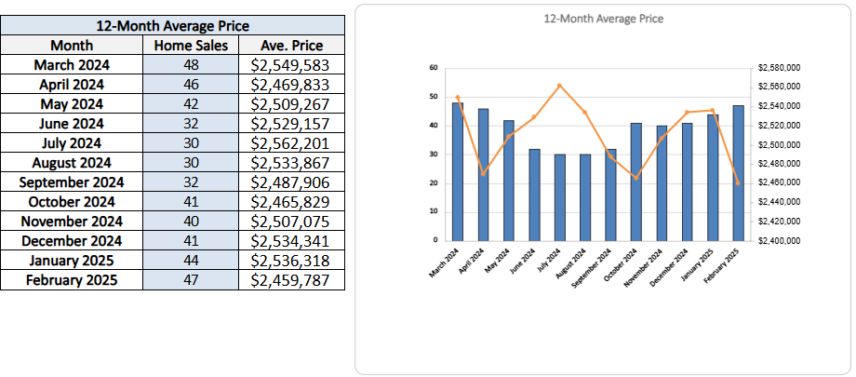The width and height of the screenshot is (856, 377).
Task: Click home sales value 48 for March 2024
Action: tap(191, 65)
